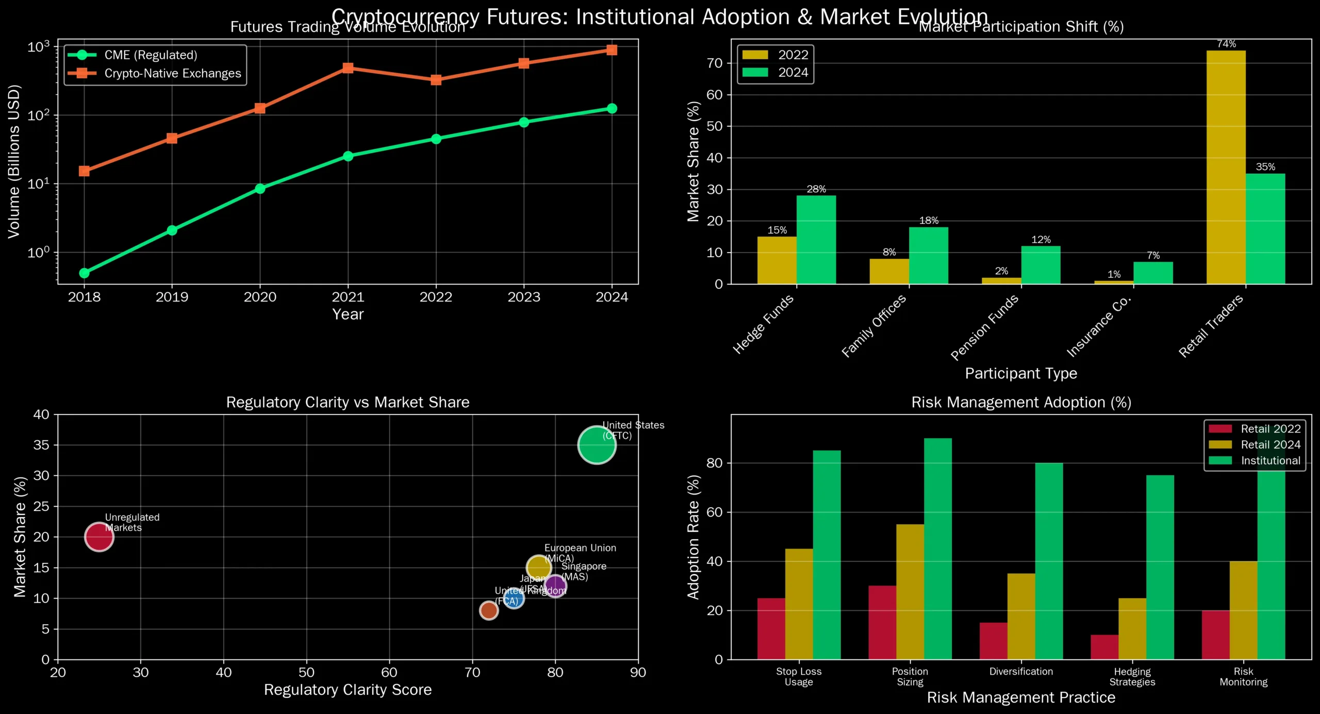This screenshot has height=714, width=1320.
Task: Click the Pension Funds 2024 green bar
Action: coord(1041,265)
